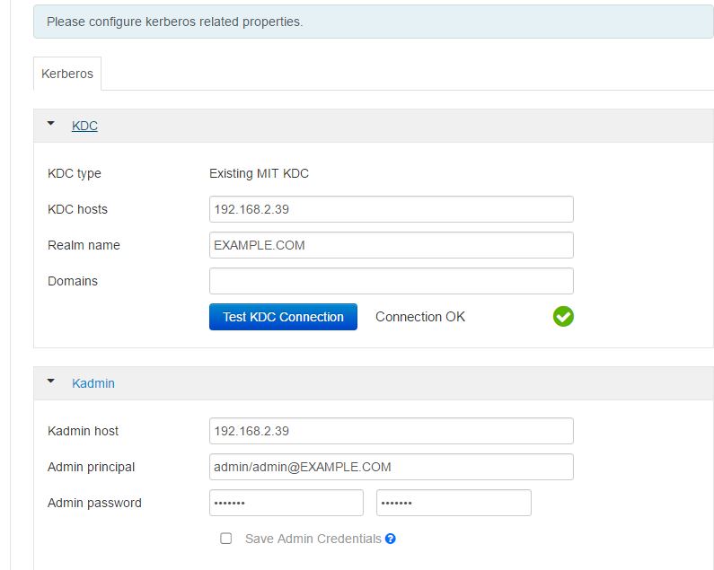Image resolution: width=714 pixels, height=570 pixels.
Task: Click the help icon beside Save Admin Credentials
Action: [x=391, y=539]
